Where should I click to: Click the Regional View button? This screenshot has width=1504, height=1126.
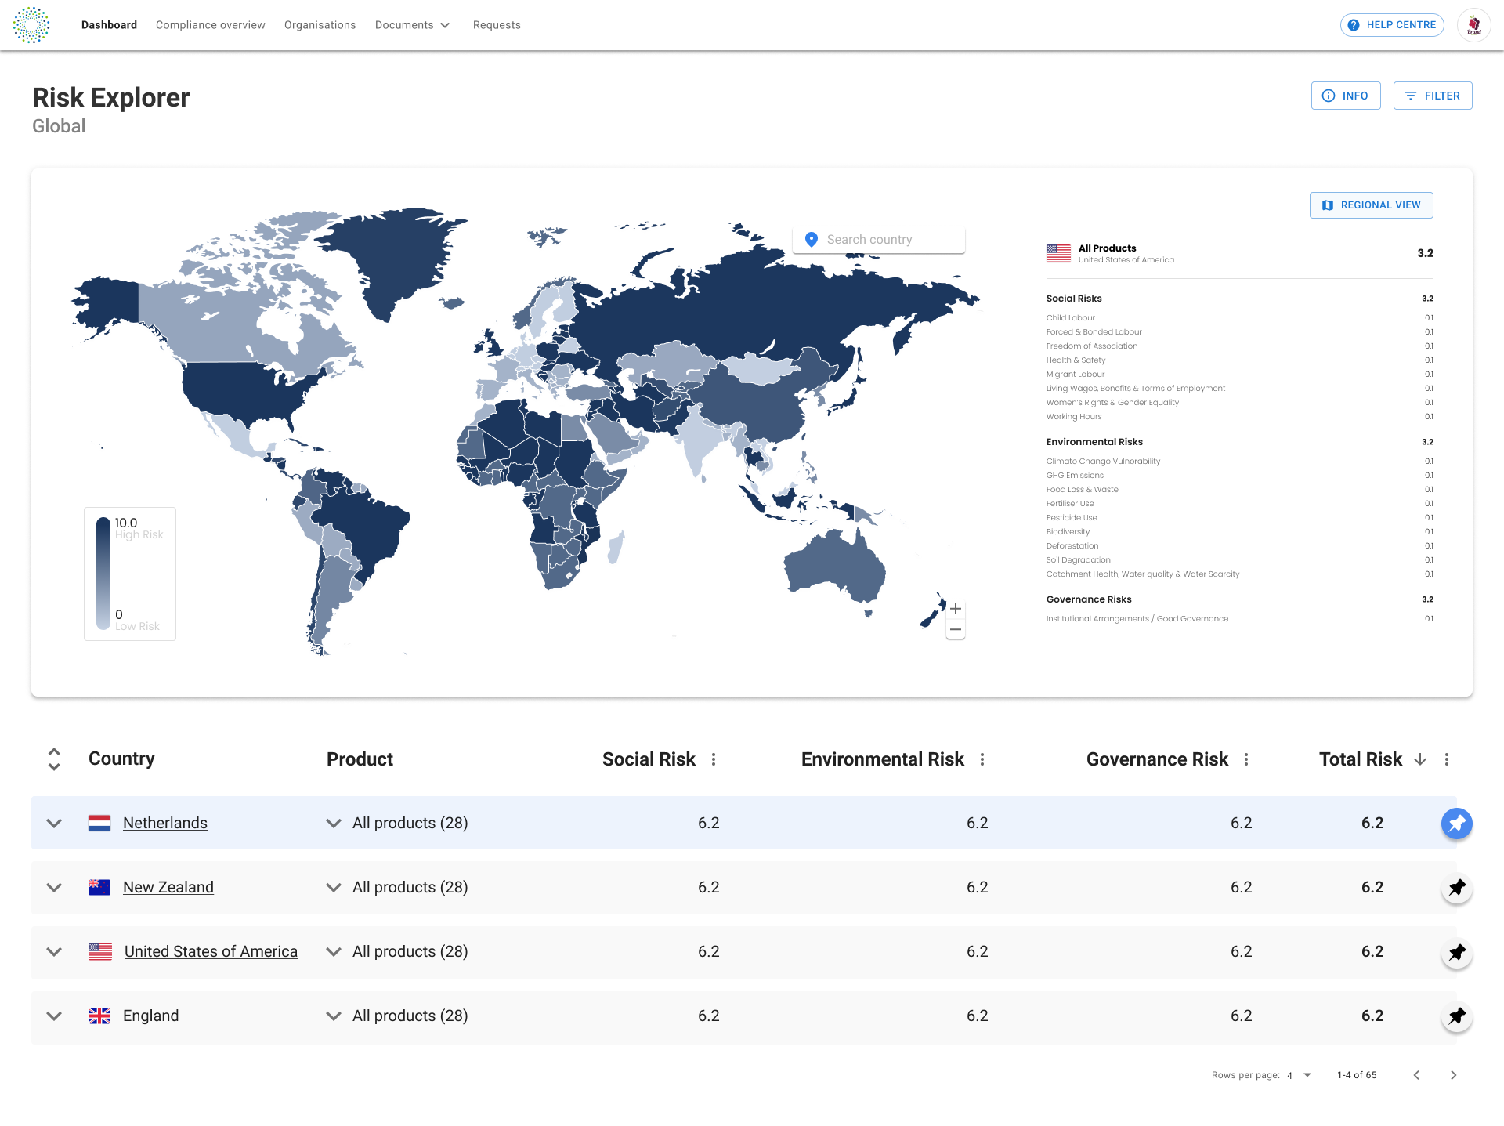(1371, 205)
